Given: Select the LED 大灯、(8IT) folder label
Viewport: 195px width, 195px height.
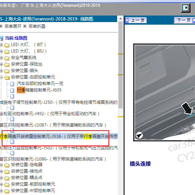Looking at the screenshot, I should pos(29,45).
